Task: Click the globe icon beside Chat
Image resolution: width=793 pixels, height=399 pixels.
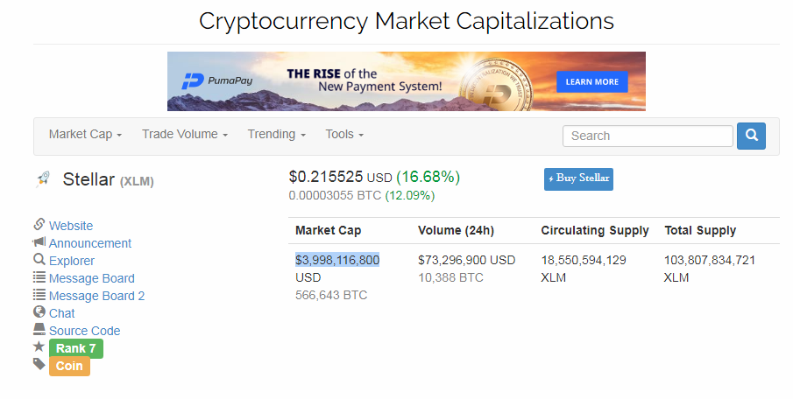Action: tap(39, 312)
